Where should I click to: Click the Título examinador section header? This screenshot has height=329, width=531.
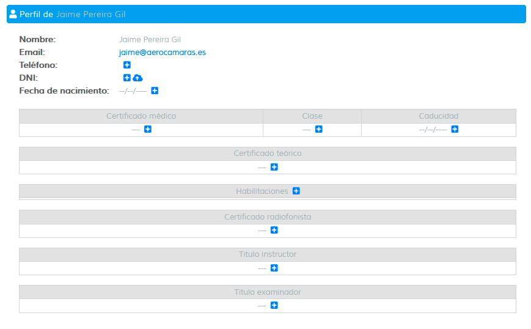[x=268, y=292]
